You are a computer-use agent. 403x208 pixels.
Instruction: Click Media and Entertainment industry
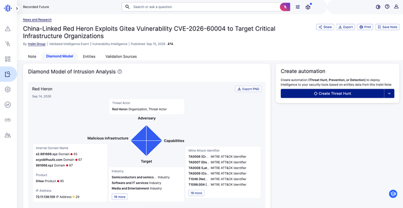point(131,189)
